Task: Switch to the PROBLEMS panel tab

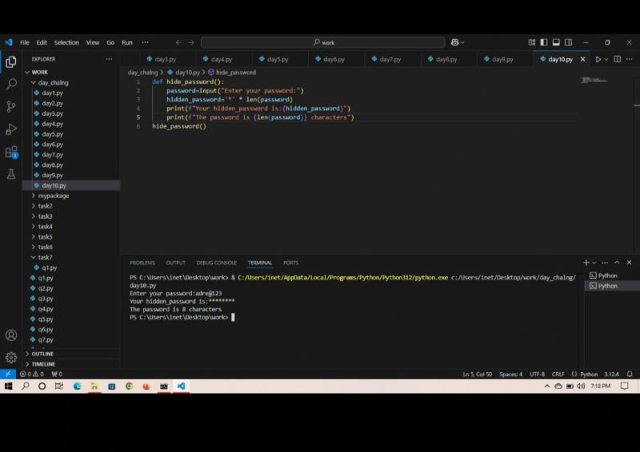Action: pyautogui.click(x=142, y=263)
